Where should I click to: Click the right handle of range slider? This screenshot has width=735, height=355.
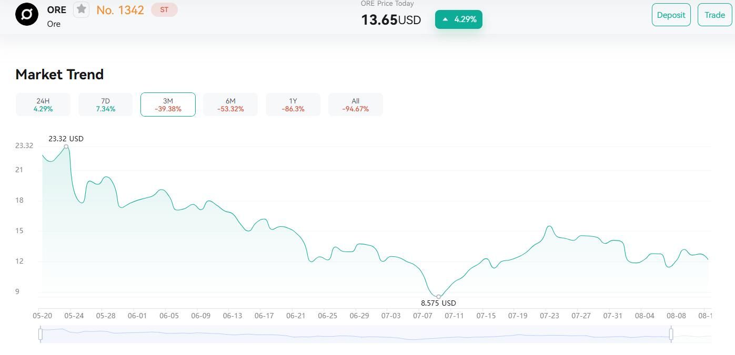click(671, 334)
